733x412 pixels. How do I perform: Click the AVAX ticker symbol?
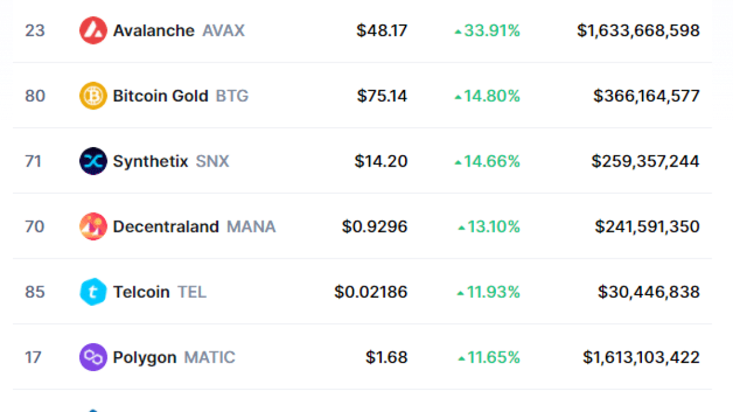tap(224, 31)
